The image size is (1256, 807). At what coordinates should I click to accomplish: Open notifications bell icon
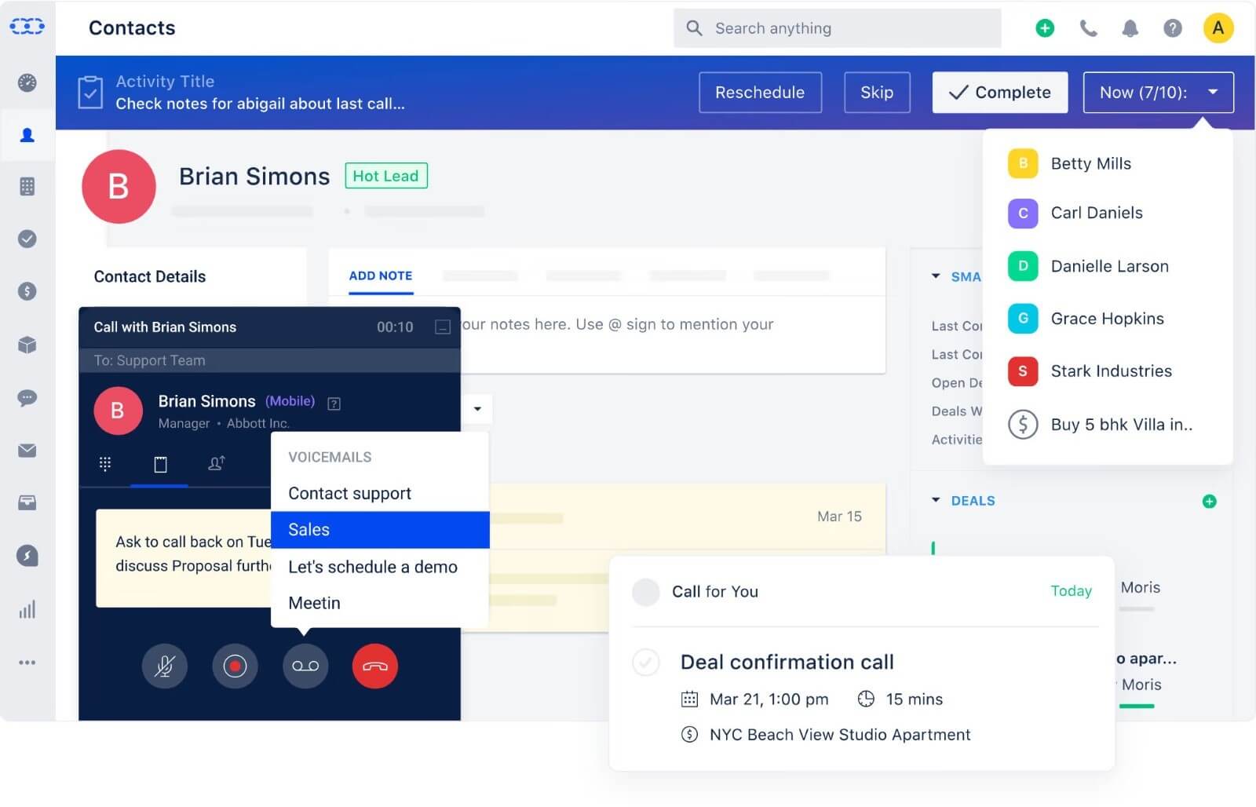point(1130,28)
